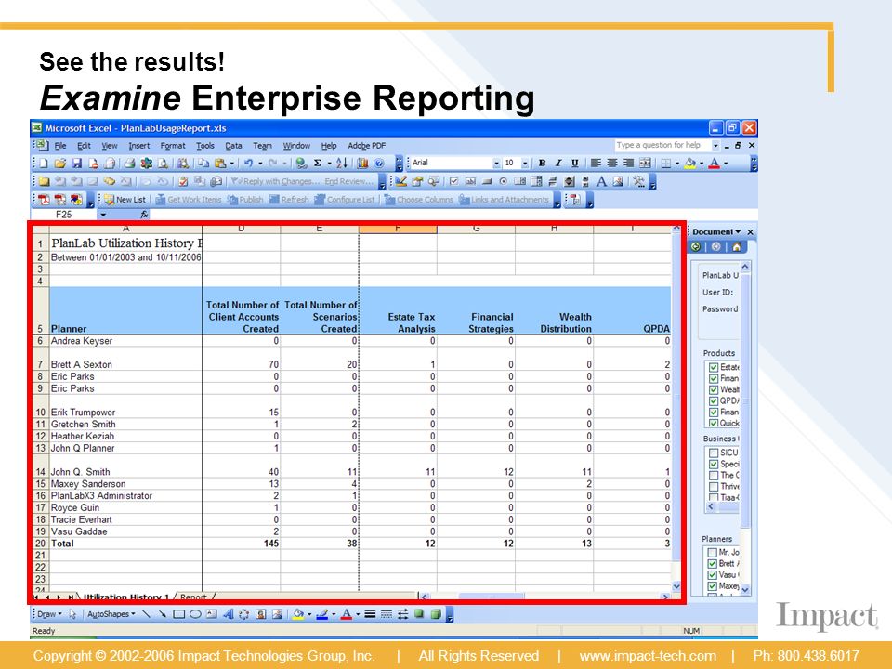Click the AutoSum sigma icon
Viewport: 892px width, 669px height.
(318, 164)
